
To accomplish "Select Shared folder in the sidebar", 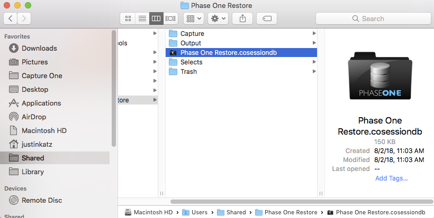I will (x=55, y=158).
